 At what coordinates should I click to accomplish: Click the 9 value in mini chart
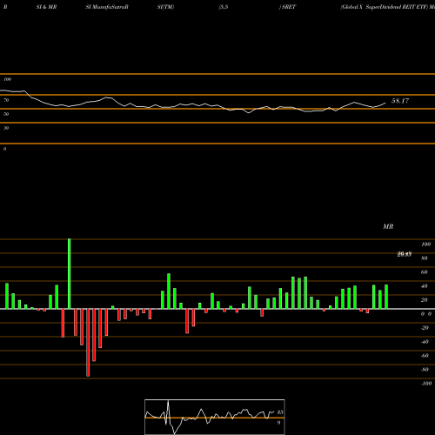278,423
